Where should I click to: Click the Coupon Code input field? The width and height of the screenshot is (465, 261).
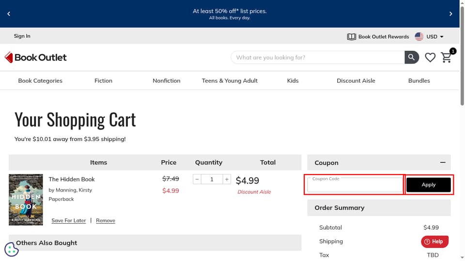pos(355,185)
